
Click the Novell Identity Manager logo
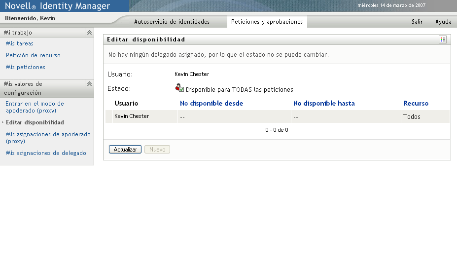tap(57, 6)
